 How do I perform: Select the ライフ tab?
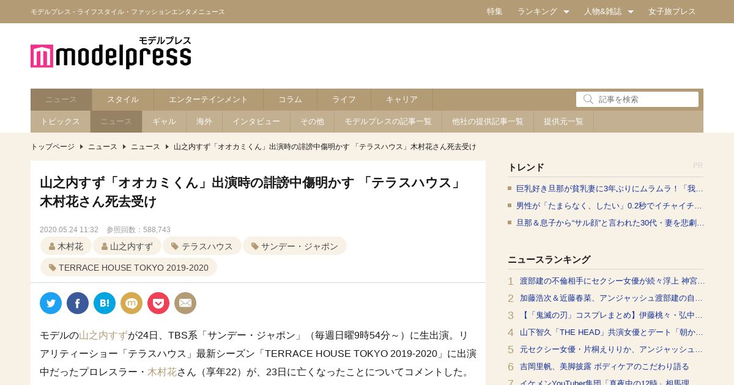coord(344,100)
